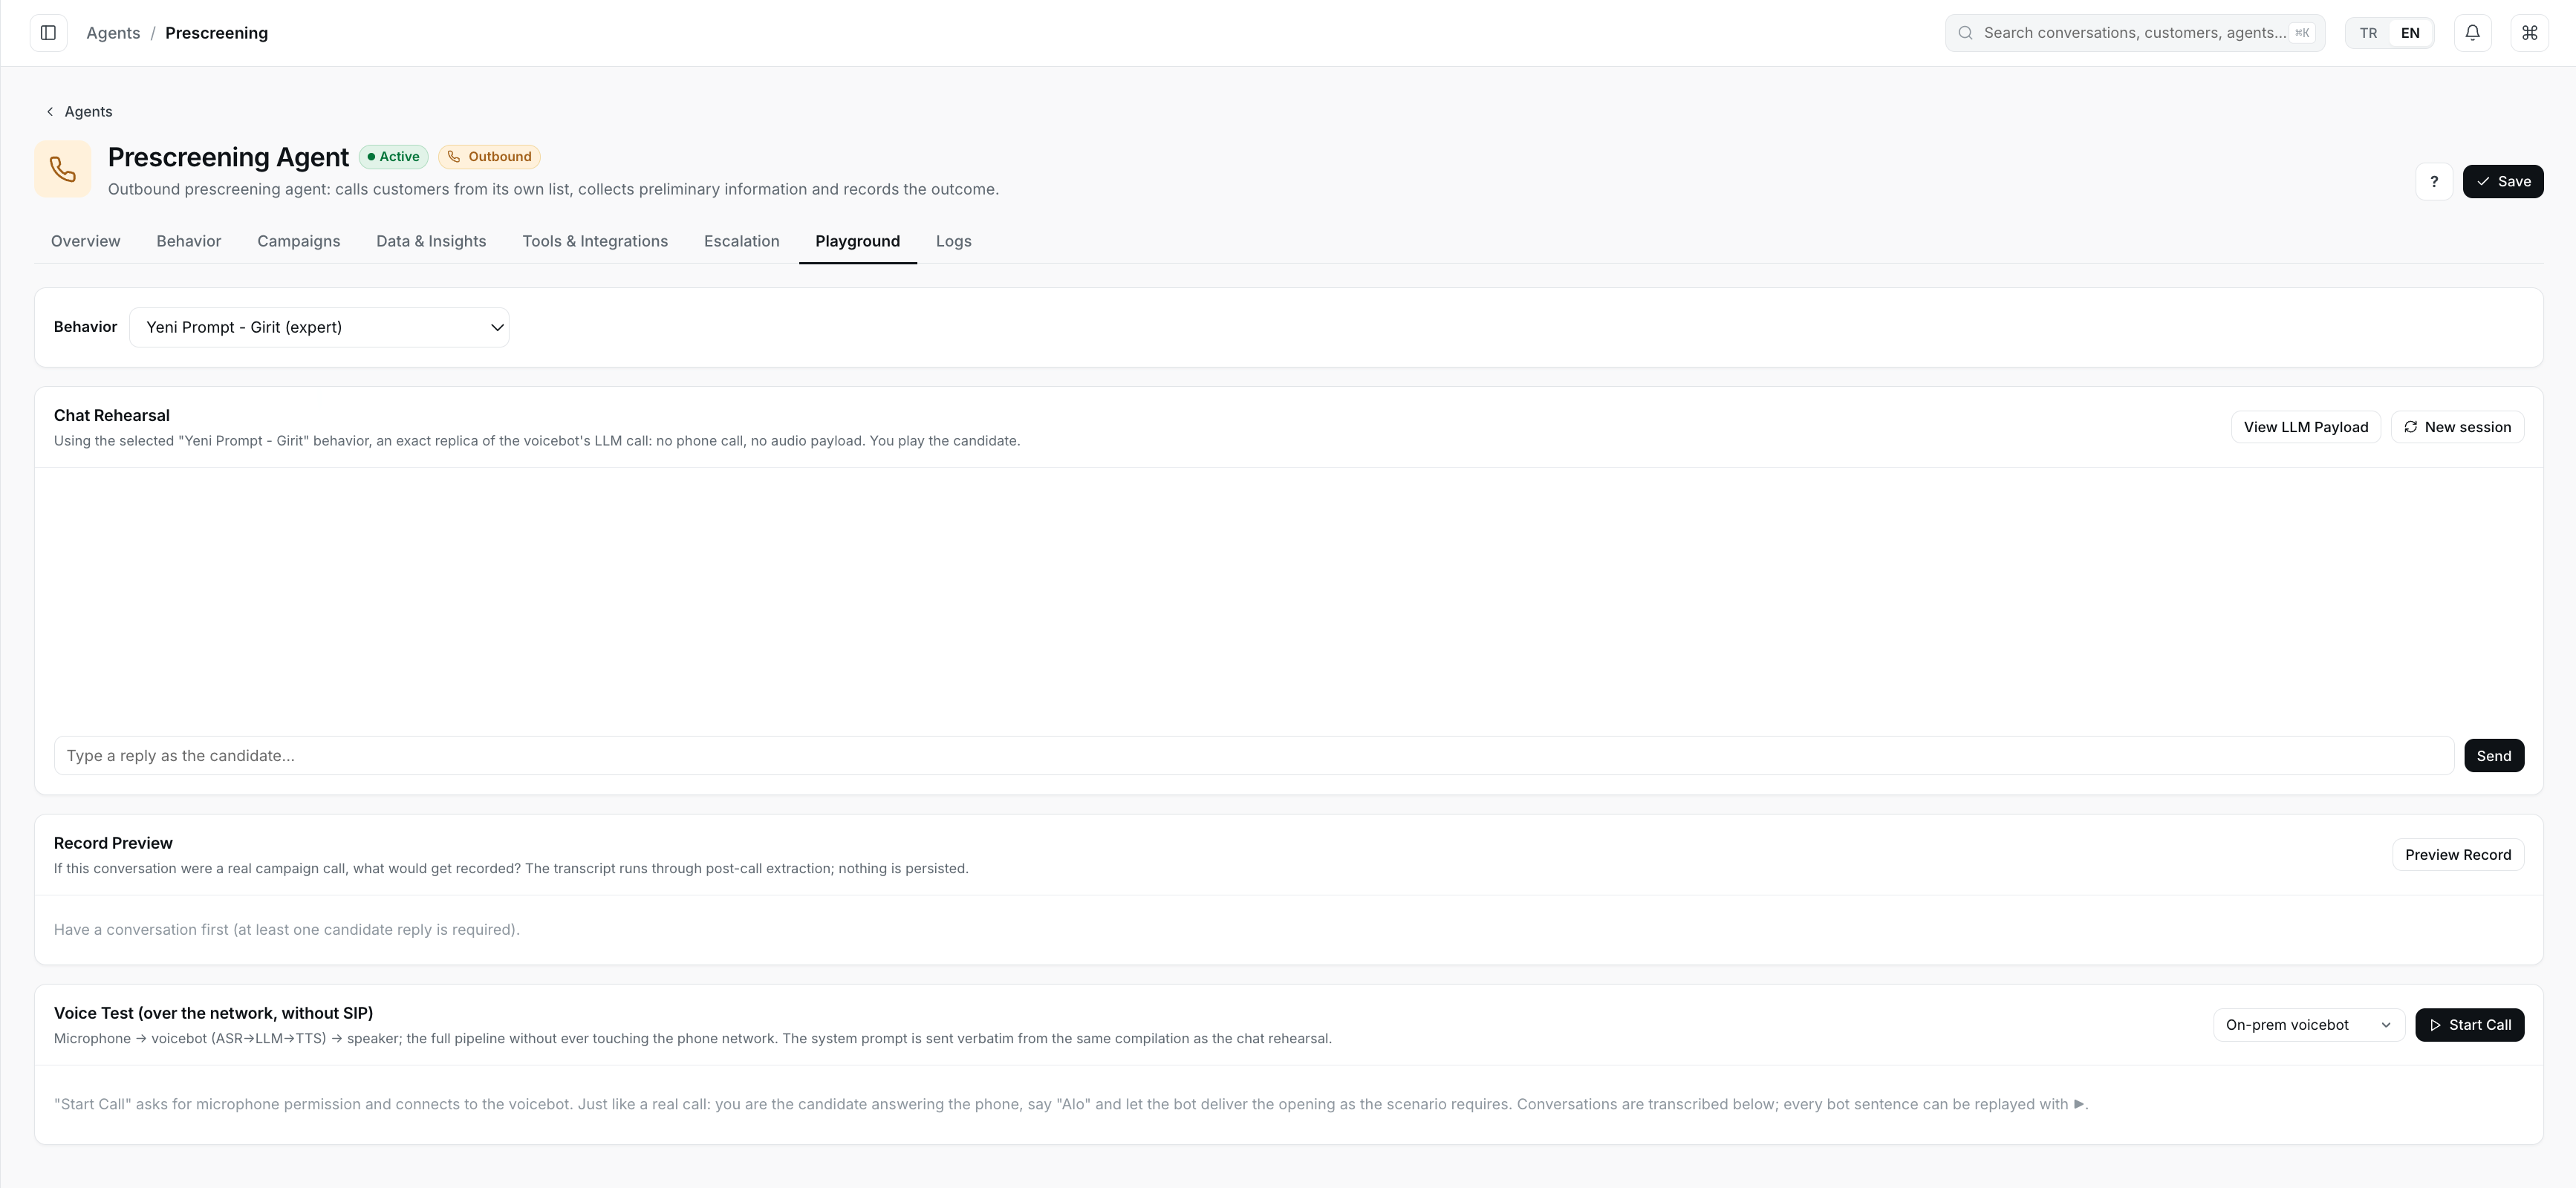Toggle the sidebar panel icon

[x=48, y=33]
